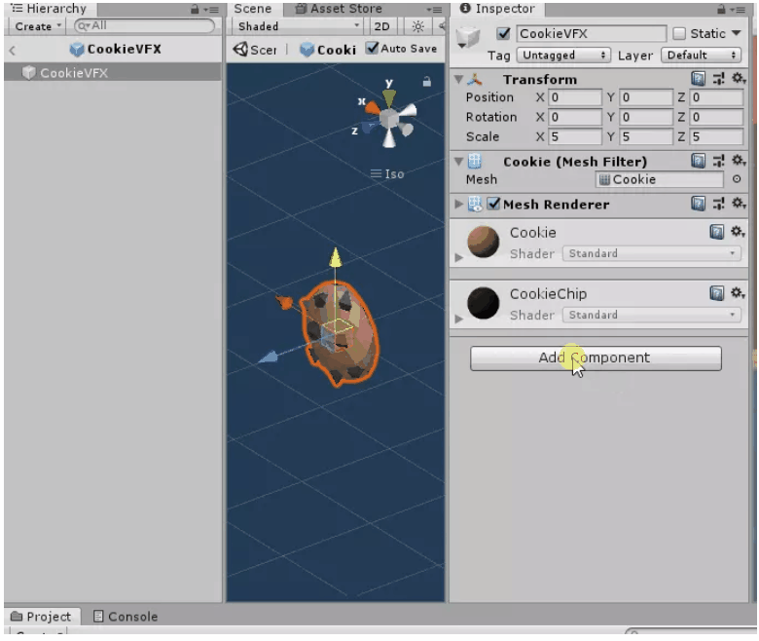Click the Cookie material preview sphere
Screen dimensions: 759x641
[483, 242]
